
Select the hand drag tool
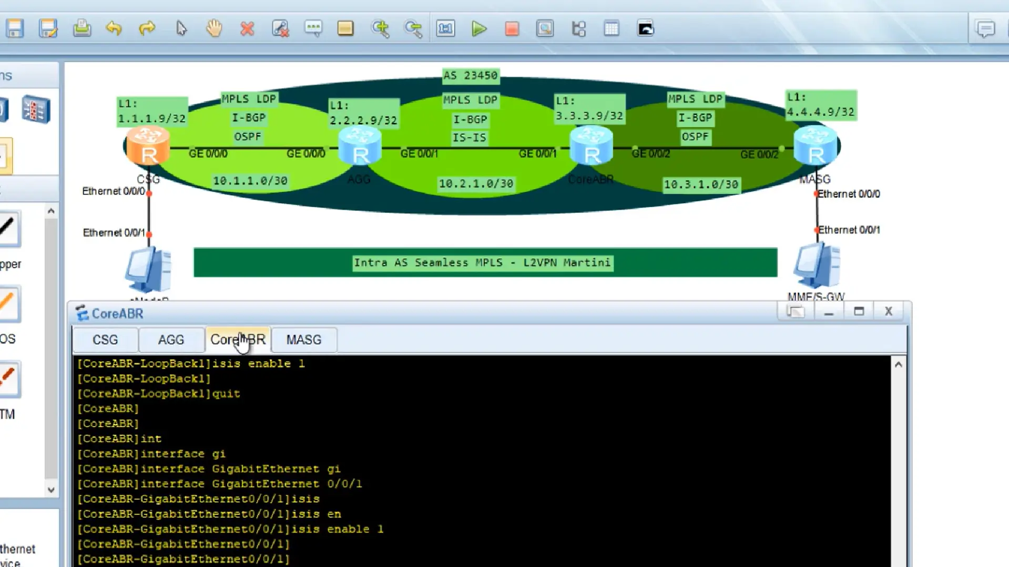tap(214, 28)
